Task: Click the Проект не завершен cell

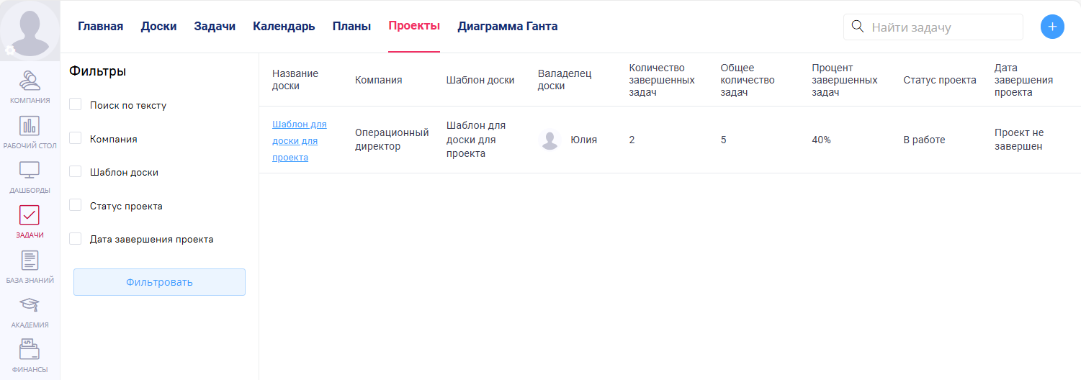Action: (x=1019, y=140)
